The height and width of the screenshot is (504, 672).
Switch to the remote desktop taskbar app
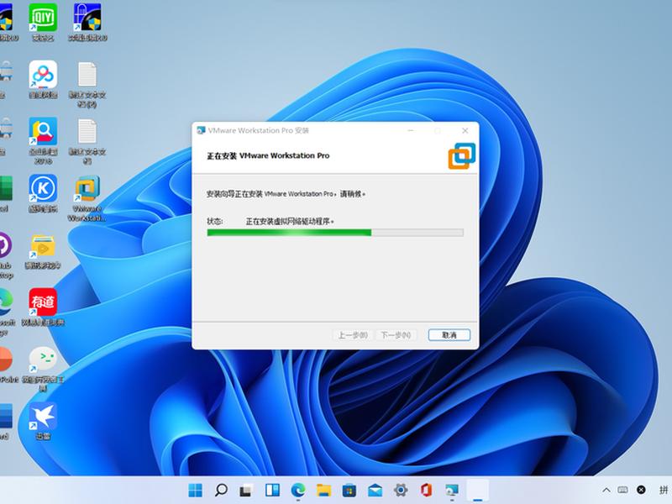tap(452, 490)
